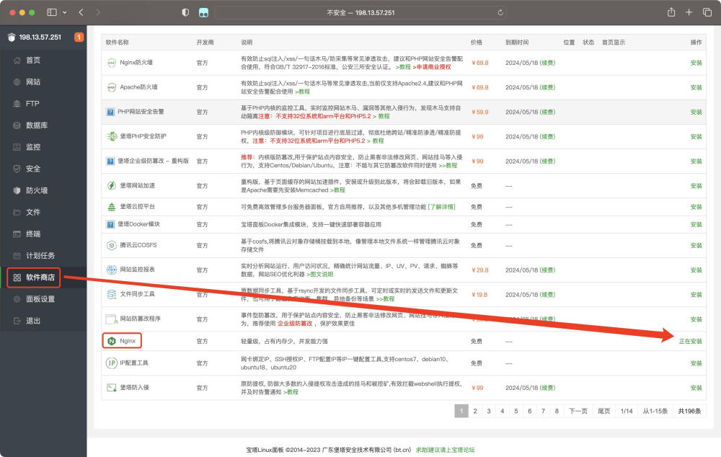Click the 软件名称 column header

coord(118,43)
